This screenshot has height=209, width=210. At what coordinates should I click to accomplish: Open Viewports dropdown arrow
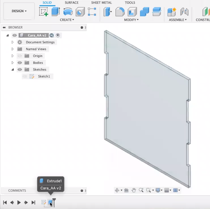click(x=179, y=190)
